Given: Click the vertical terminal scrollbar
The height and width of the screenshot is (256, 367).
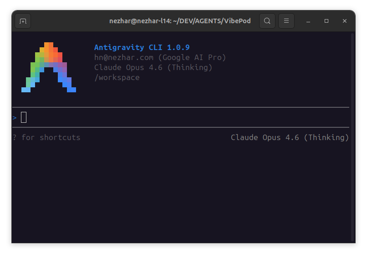Looking at the screenshot, I should [352, 137].
